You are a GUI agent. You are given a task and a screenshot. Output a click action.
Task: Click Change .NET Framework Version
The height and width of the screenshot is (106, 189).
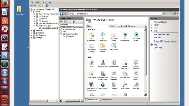click(165, 41)
